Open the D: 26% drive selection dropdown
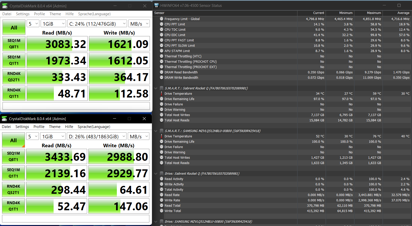The height and width of the screenshot is (226, 412). click(x=97, y=136)
